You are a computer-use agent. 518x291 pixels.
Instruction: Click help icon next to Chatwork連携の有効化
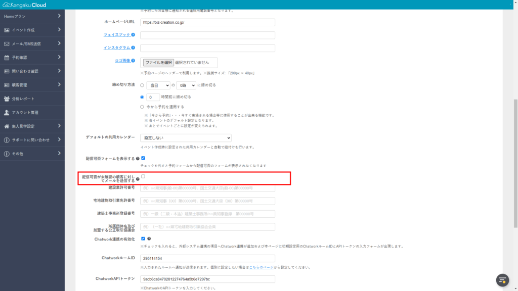[x=149, y=238]
